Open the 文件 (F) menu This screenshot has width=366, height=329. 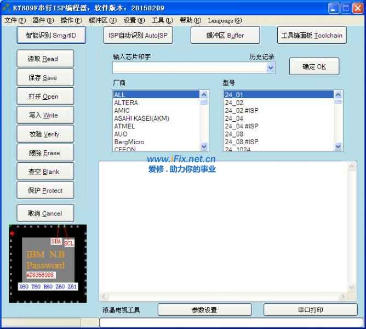(15, 20)
